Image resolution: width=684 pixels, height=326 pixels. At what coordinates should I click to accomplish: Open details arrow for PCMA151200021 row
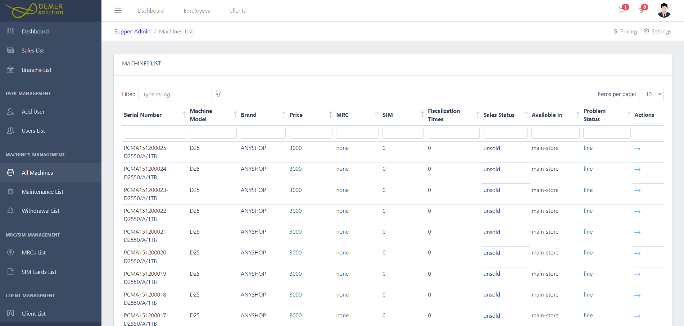point(637,232)
